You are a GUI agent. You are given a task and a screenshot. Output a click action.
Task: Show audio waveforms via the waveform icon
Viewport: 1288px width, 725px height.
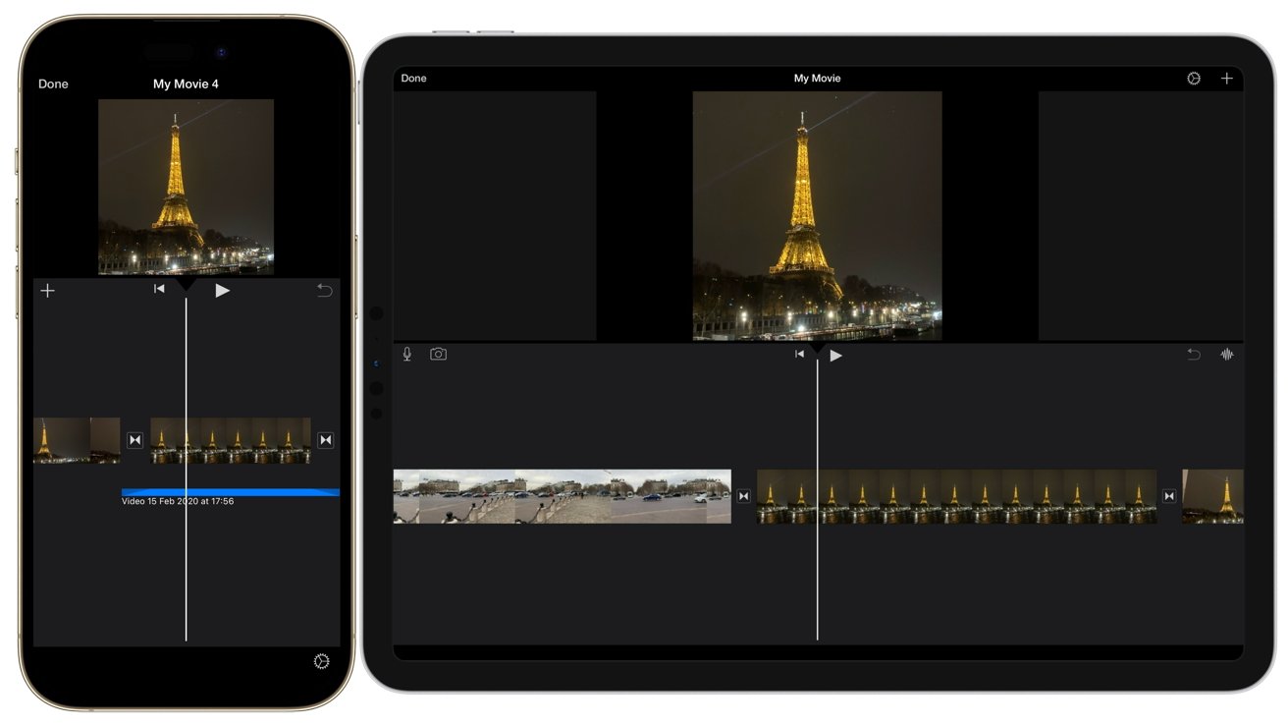tap(1226, 354)
